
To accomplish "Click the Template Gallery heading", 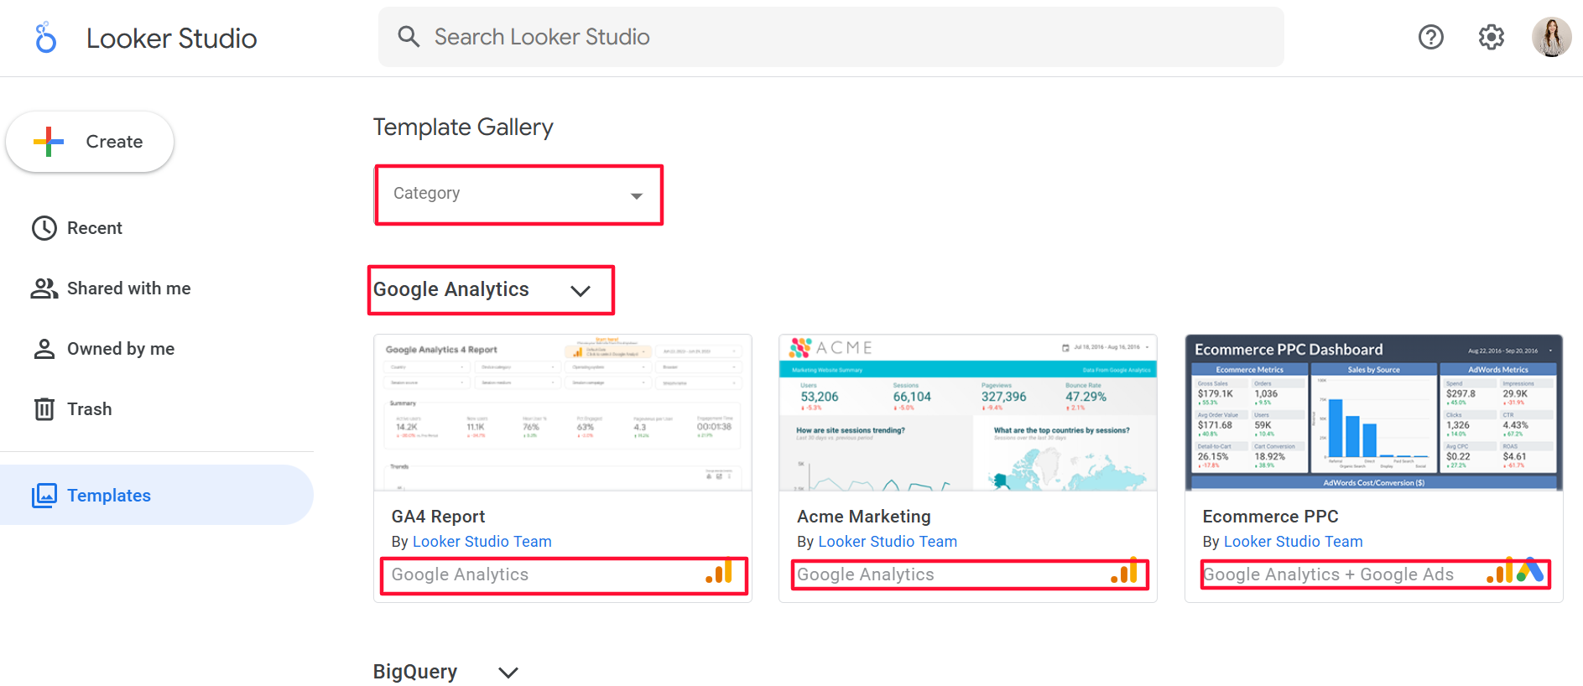I will [463, 127].
